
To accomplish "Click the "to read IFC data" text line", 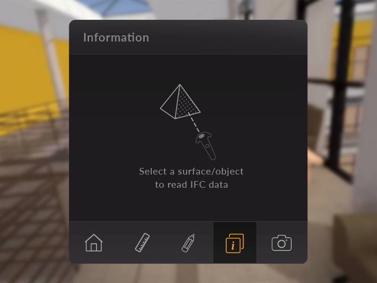I will [x=191, y=184].
